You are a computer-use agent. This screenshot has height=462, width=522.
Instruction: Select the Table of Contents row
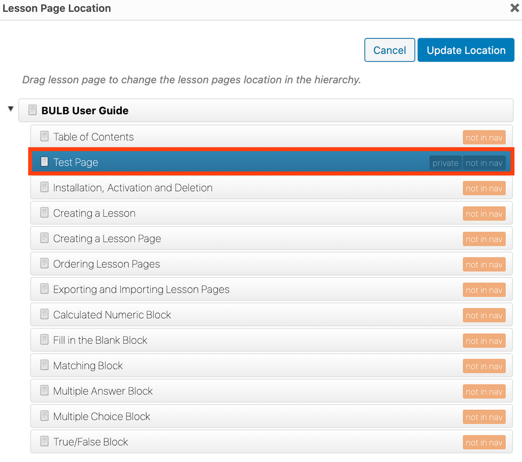click(x=271, y=137)
